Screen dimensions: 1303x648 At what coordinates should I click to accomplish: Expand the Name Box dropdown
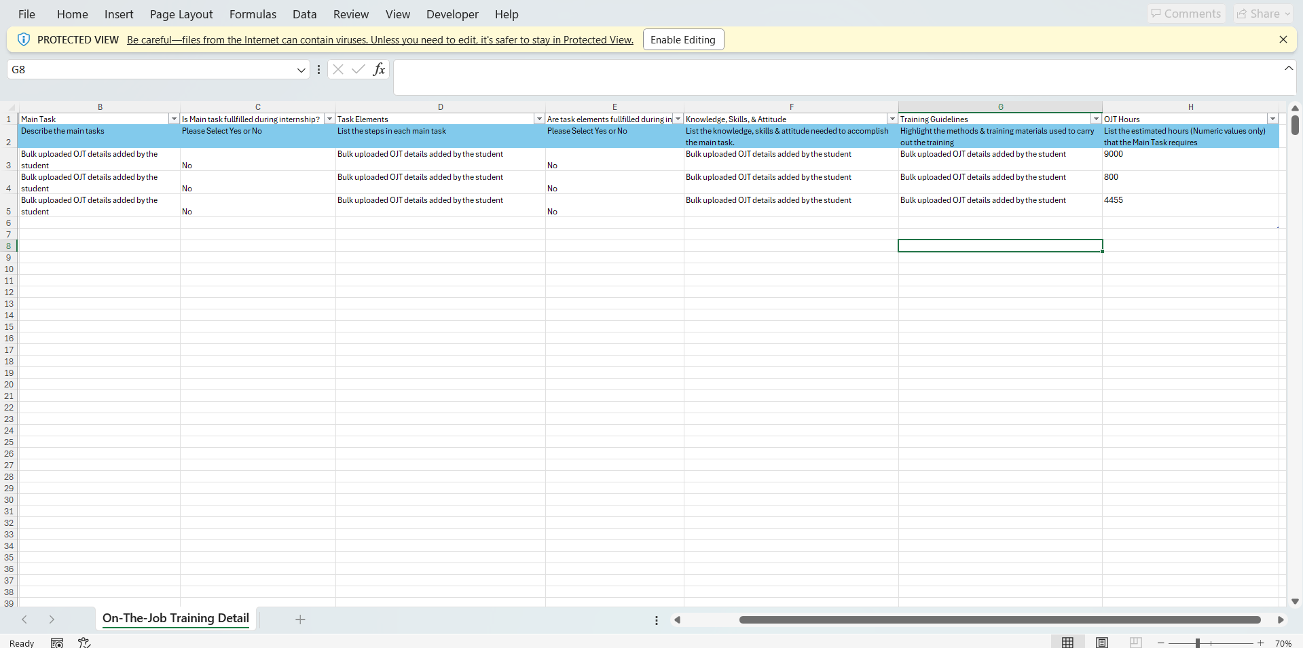coord(301,70)
